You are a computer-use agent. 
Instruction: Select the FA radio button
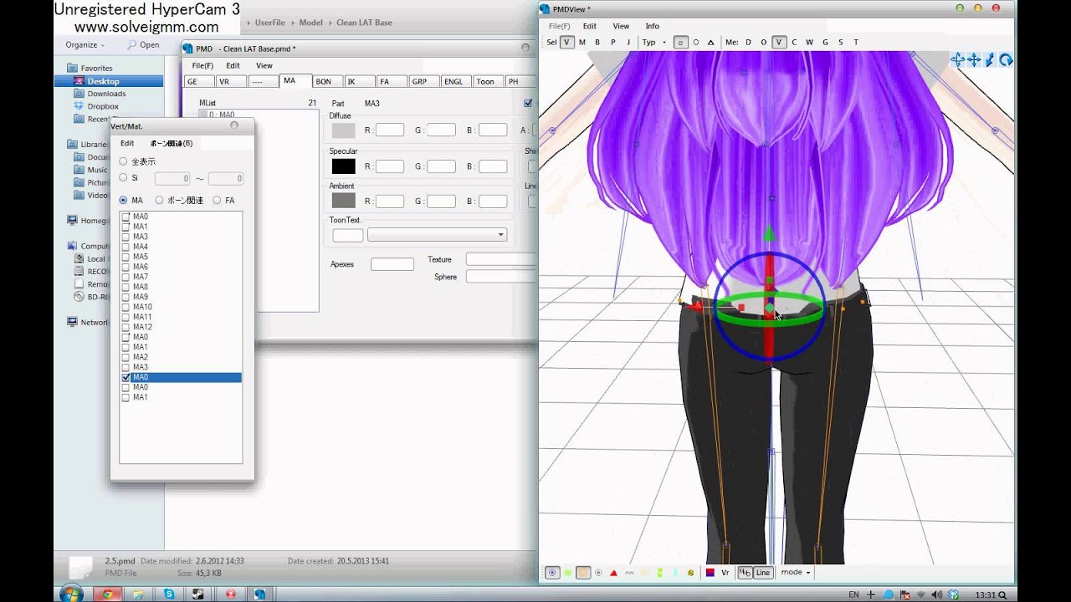[217, 201]
